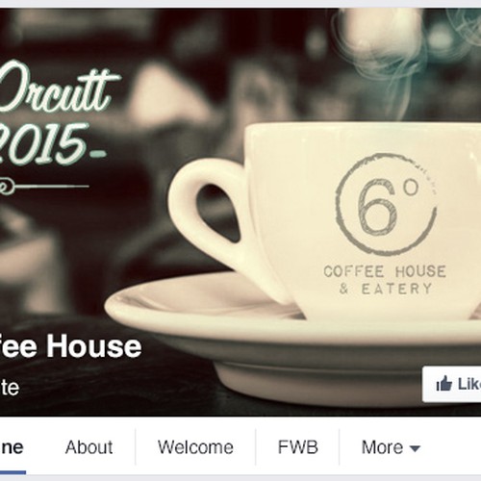Click the blue active-tab underline indicator
This screenshot has height=481, width=481.
pos(13,472)
